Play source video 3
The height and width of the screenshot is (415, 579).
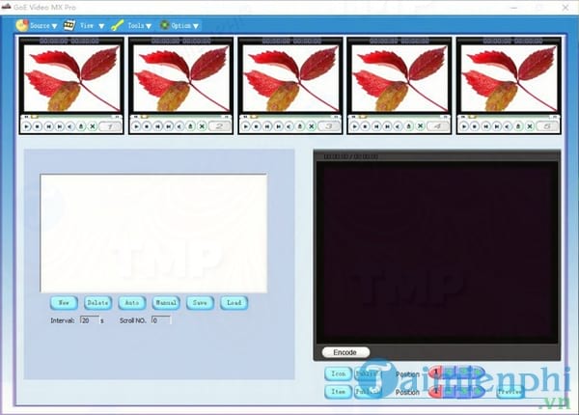point(245,126)
